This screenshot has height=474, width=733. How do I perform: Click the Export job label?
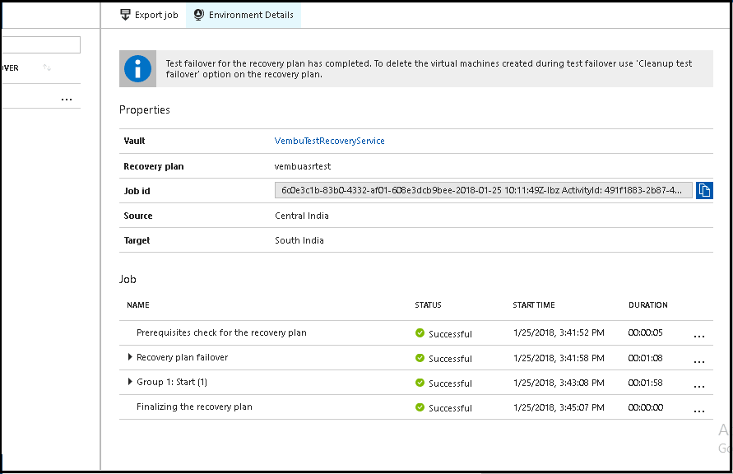156,15
